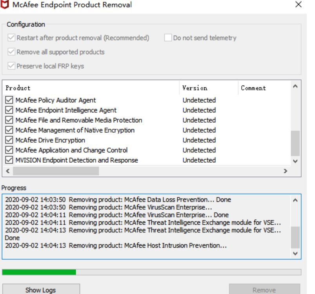
Task: Uncheck McAfee File and Removable Media Protection
Action: (x=9, y=120)
